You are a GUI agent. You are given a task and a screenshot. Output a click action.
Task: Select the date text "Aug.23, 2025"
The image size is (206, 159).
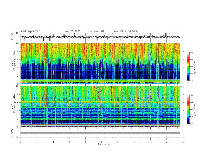click(73, 31)
